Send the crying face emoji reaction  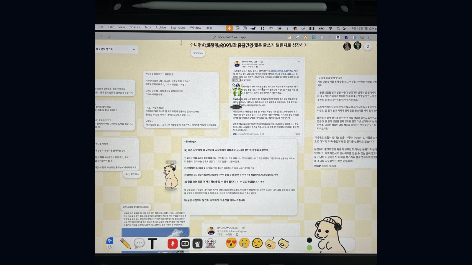tap(244, 243)
